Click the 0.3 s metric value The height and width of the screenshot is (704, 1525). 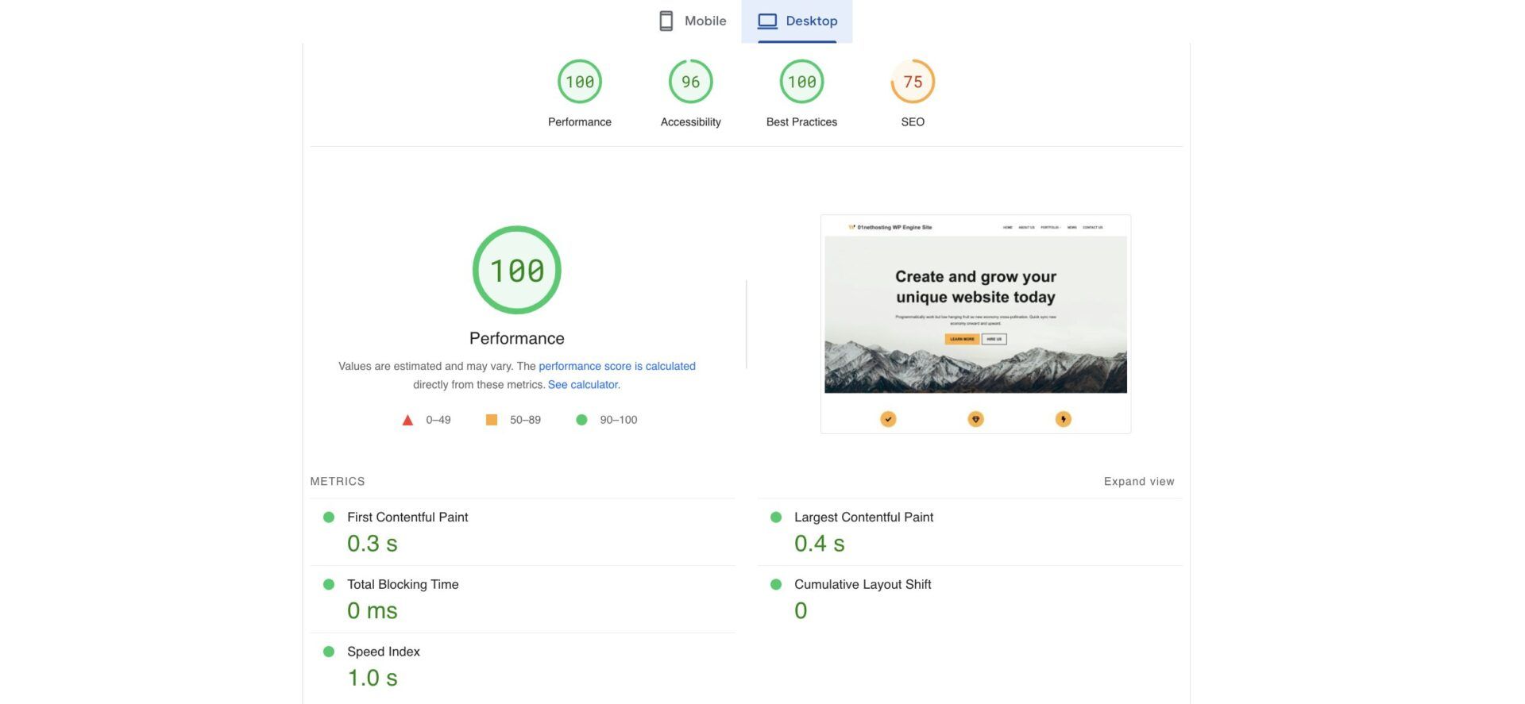coord(373,544)
